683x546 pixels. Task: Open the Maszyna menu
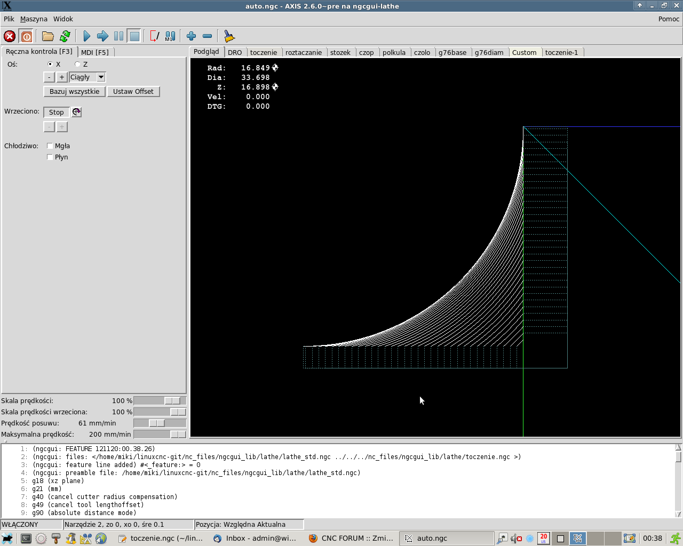coord(34,19)
